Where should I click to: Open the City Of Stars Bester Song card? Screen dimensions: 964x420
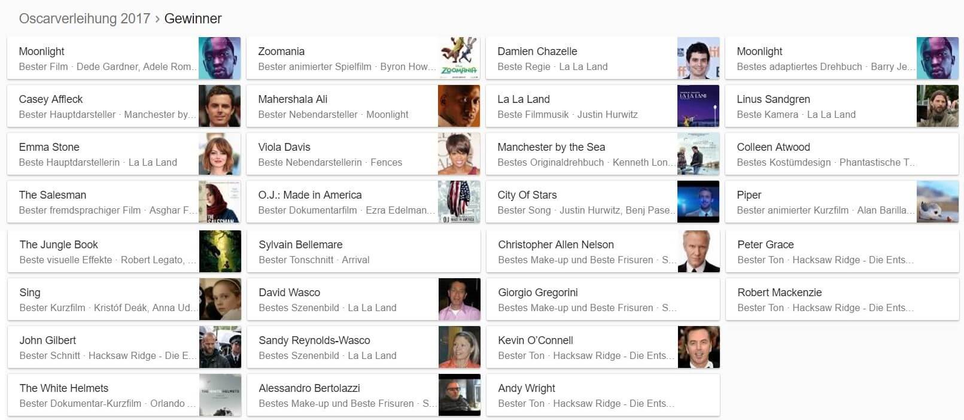point(603,202)
